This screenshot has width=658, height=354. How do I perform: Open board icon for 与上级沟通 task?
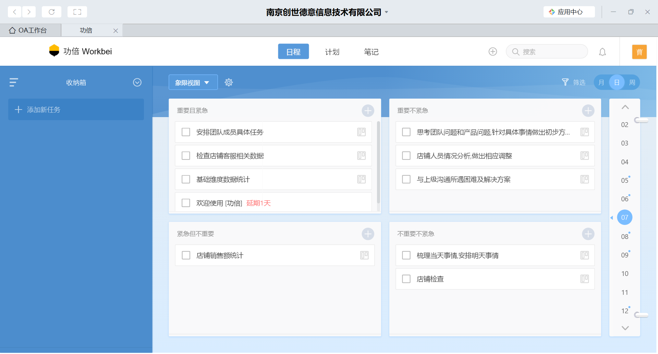[x=585, y=179]
